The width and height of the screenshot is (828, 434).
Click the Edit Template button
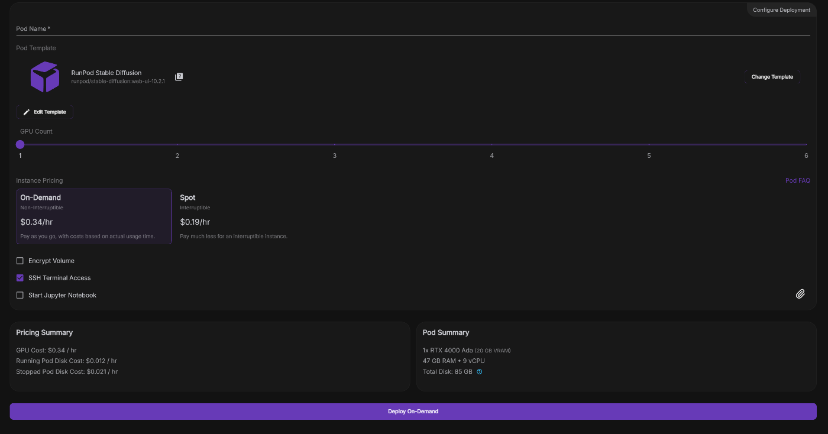[45, 112]
